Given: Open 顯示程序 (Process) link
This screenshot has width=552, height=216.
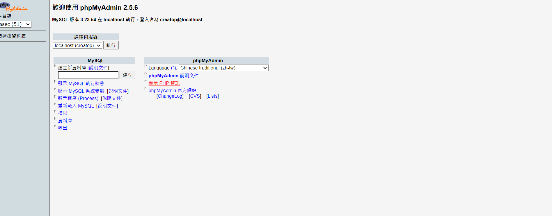Looking at the screenshot, I should coord(78,98).
